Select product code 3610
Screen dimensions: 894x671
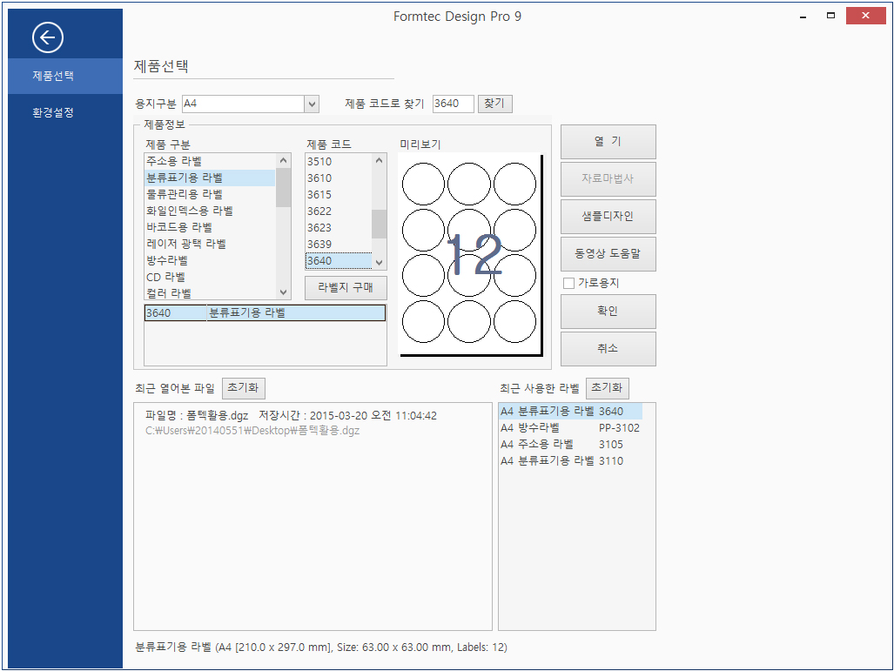click(x=339, y=178)
